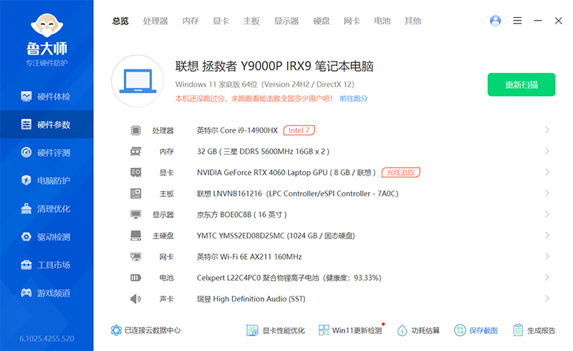Open the 驱动检测 icon in sidebar
Image resolution: width=573 pixels, height=351 pixels.
pos(27,236)
